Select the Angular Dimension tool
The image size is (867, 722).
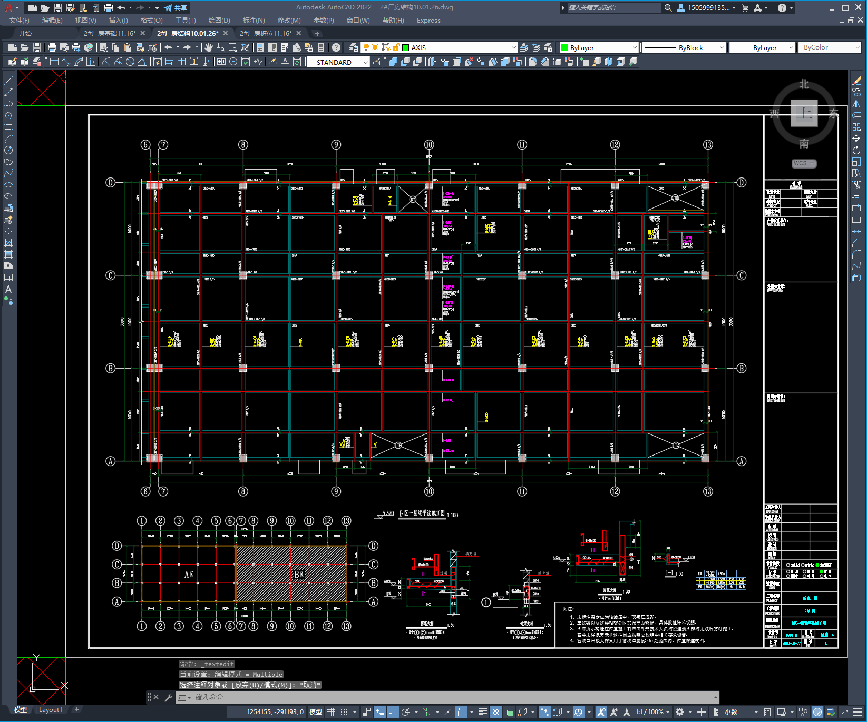[x=142, y=62]
